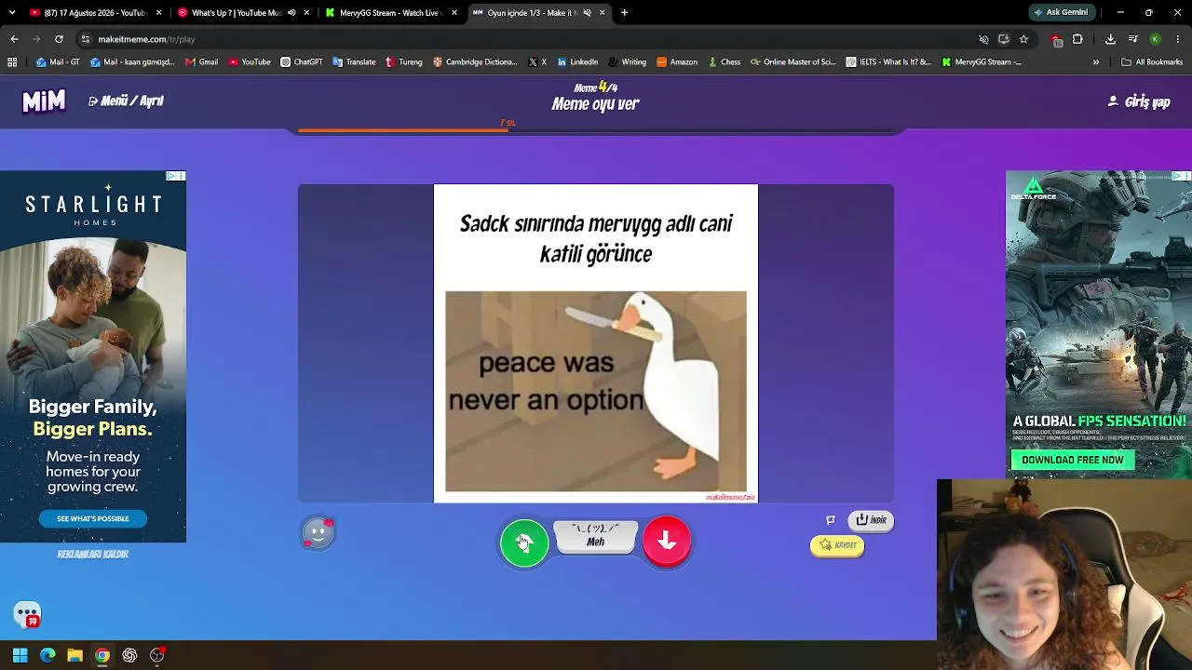Screen dimensions: 1192x670
Task: Click the MiM logo
Action: (44, 101)
